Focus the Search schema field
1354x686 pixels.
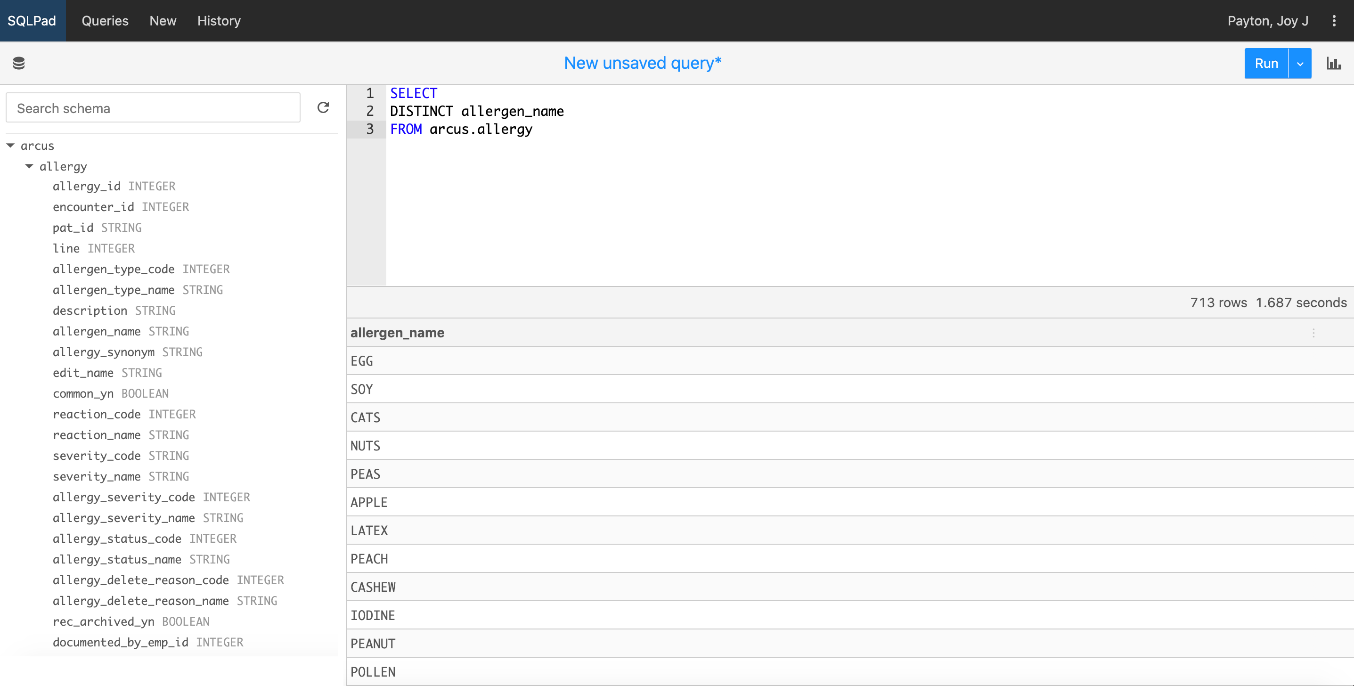pos(153,108)
